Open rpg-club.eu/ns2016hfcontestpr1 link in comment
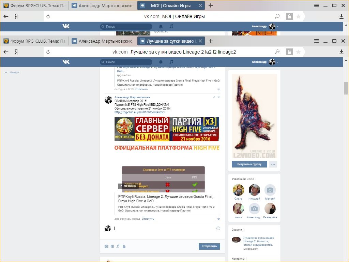 pos(139,112)
